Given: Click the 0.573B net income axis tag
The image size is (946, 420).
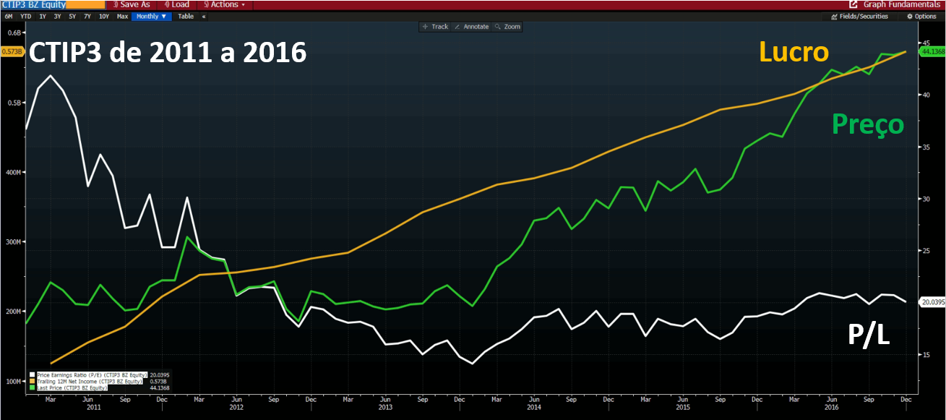Looking at the screenshot, I should (12, 51).
